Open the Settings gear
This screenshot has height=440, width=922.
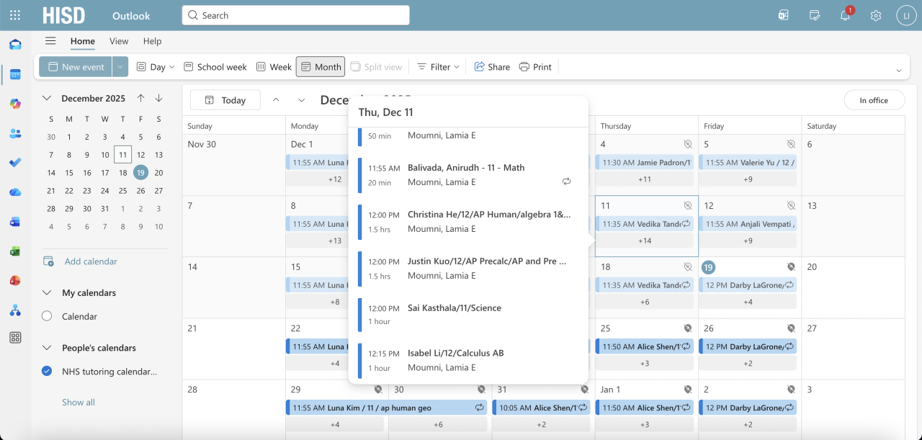(x=876, y=15)
